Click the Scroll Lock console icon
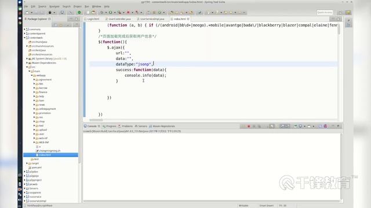Image resolution: width=371 pixels, height=208 pixels. [272, 127]
